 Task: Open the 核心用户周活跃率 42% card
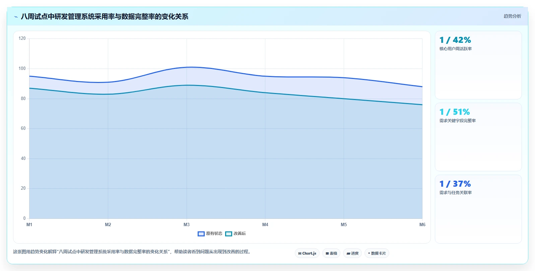[x=478, y=65]
